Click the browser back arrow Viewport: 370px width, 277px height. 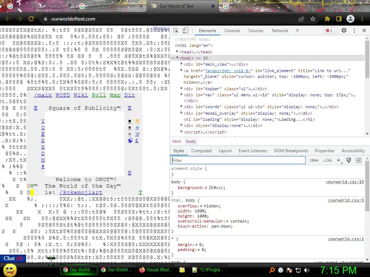click(x=8, y=19)
